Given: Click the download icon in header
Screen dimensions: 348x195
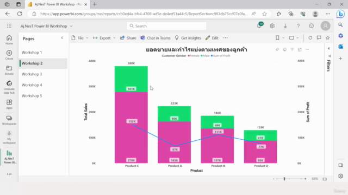Looking at the screenshot, I should [x=285, y=26].
